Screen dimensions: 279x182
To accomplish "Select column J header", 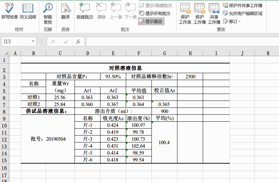I will (x=242, y=53).
